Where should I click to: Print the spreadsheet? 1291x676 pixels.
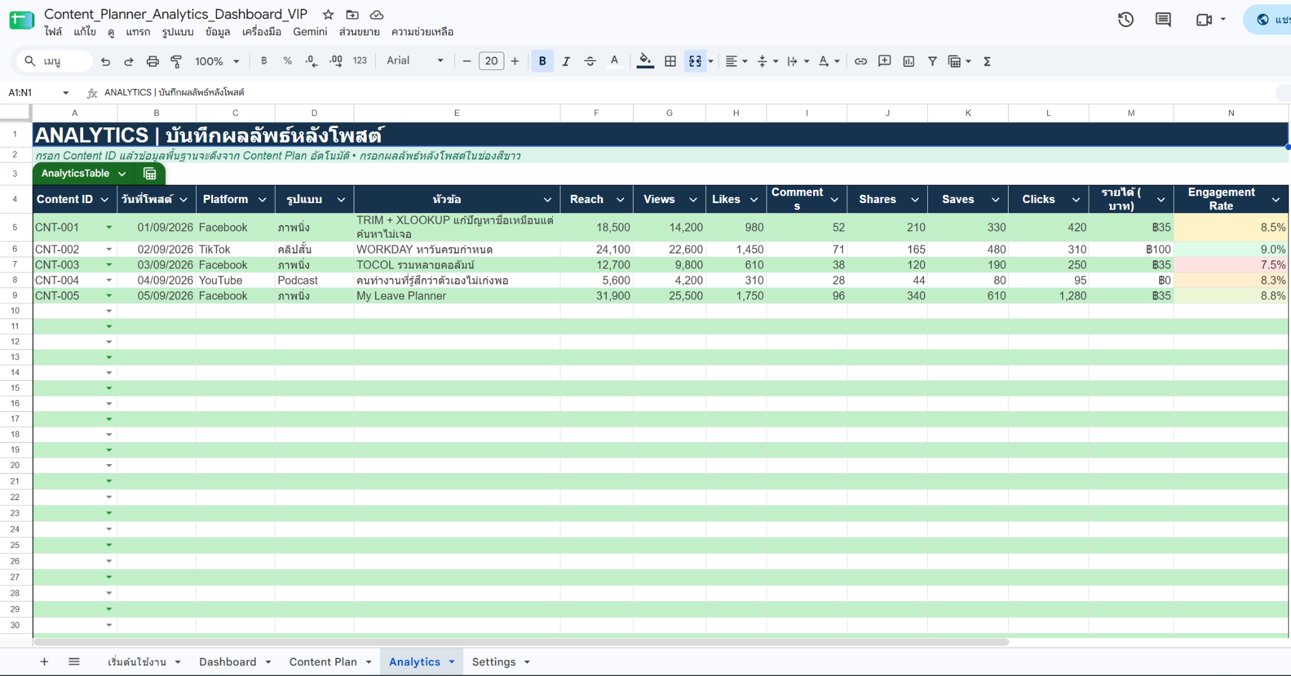tap(153, 61)
